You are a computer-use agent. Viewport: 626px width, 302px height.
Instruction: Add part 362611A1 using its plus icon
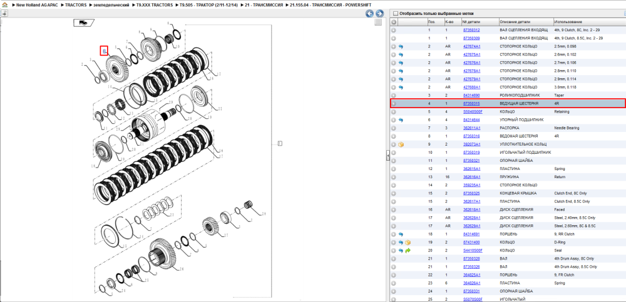394,128
